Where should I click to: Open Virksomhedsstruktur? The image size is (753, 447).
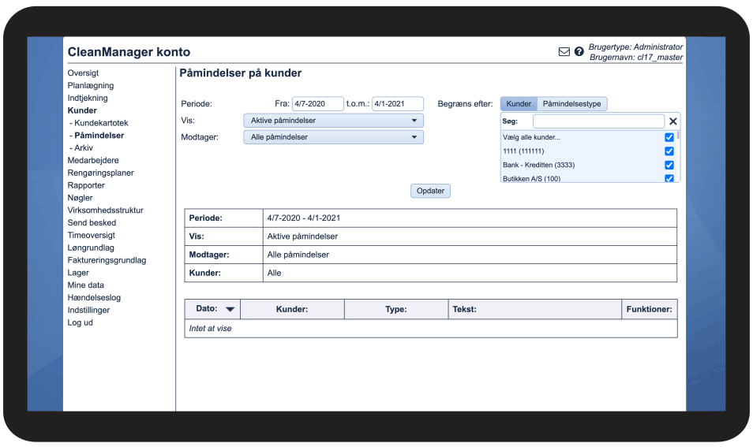pyautogui.click(x=106, y=210)
